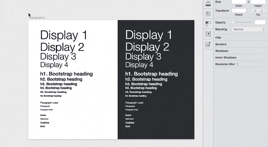Viewport: 268px width, 147px height.
Task: Select the Italicized text on dark side
Action: pos(129,119)
